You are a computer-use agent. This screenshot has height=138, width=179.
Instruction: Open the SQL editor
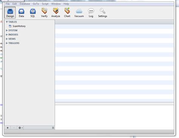pos(33,13)
